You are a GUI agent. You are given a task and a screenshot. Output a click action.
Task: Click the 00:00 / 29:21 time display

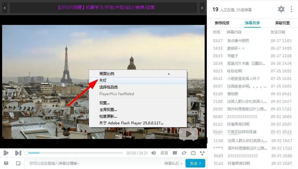(137, 153)
